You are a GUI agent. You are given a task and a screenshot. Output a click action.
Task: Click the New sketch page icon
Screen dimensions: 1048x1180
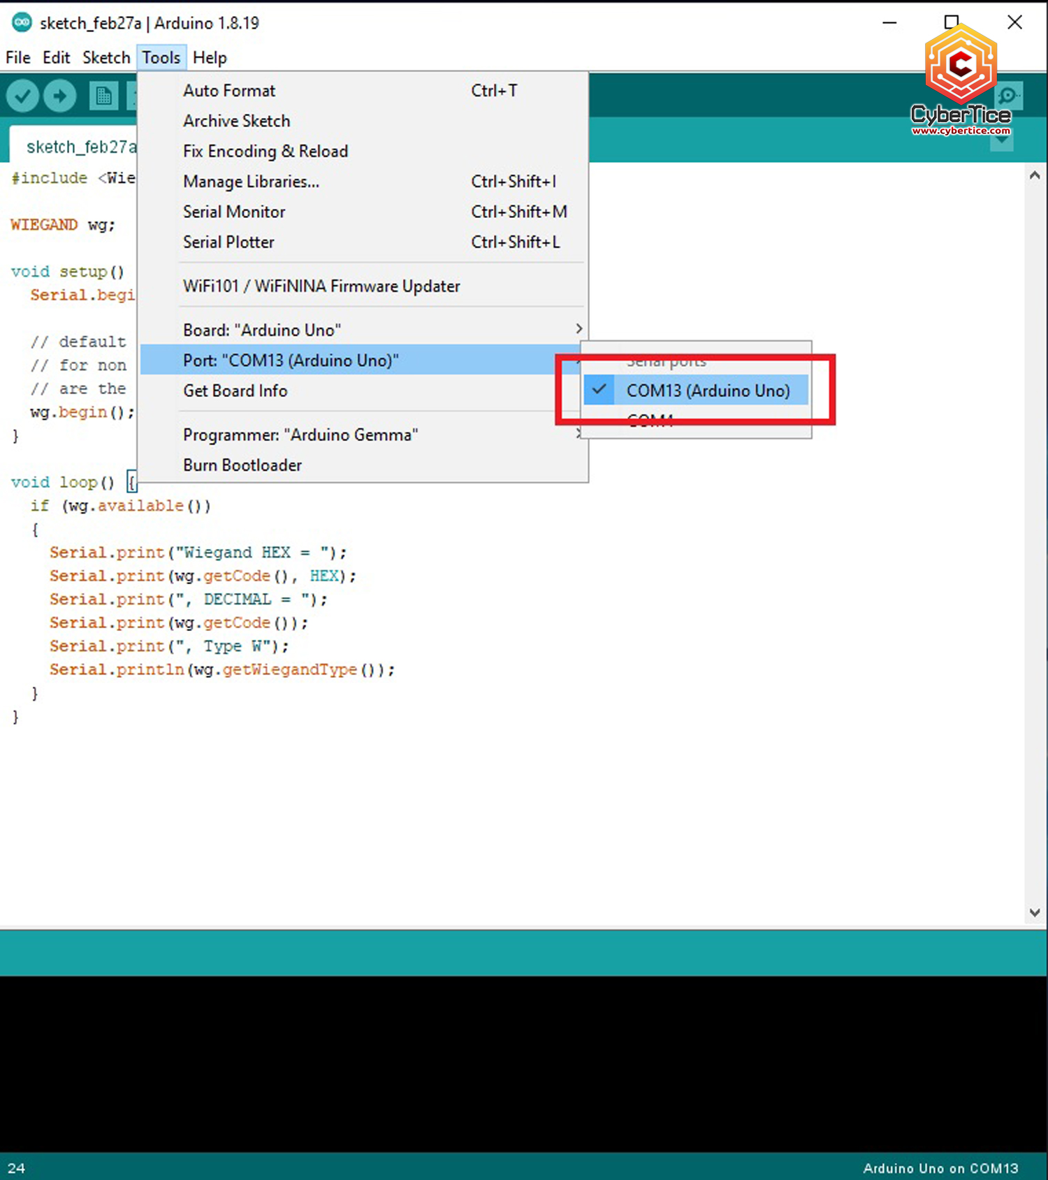[x=103, y=96]
